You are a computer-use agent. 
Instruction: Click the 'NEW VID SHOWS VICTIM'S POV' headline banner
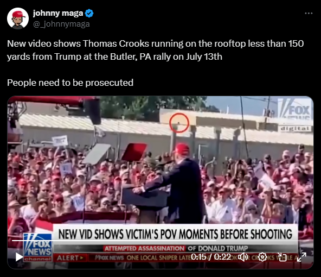tap(175, 234)
